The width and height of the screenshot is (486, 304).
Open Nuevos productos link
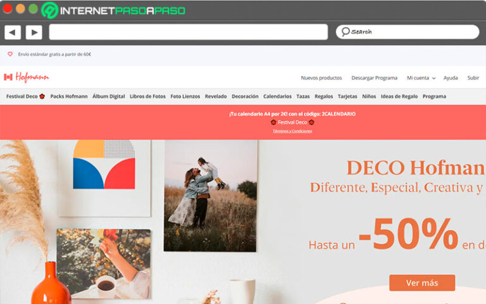click(321, 78)
